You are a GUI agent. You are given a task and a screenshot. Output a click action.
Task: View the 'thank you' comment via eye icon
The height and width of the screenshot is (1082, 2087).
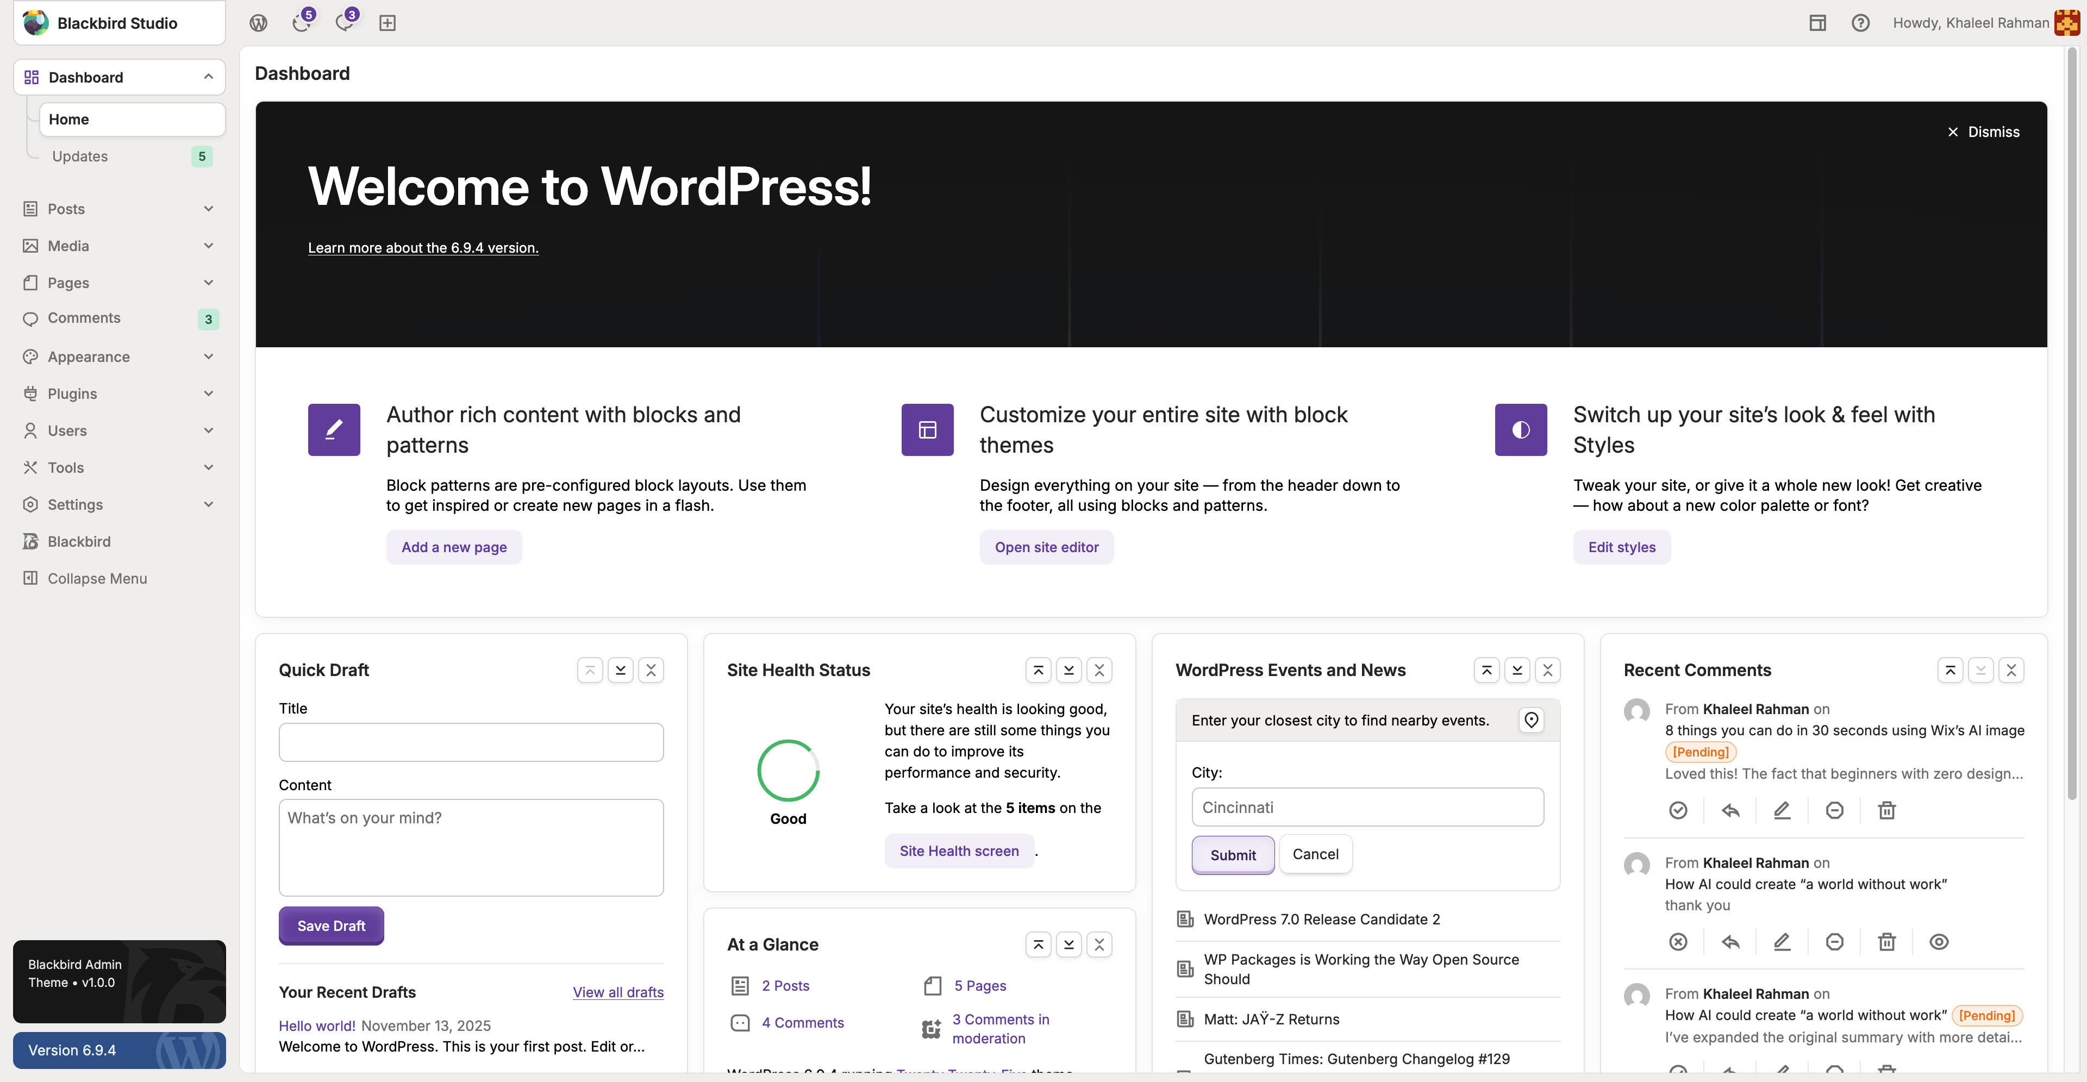pos(1938,941)
